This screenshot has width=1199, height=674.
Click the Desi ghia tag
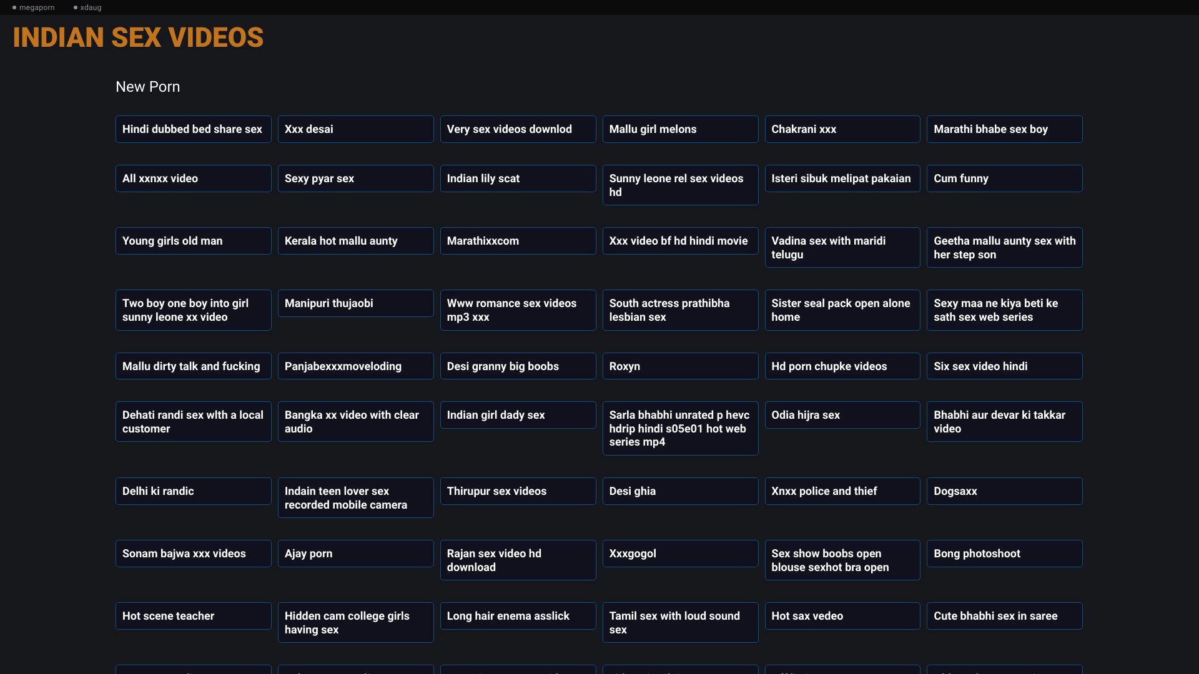(680, 491)
